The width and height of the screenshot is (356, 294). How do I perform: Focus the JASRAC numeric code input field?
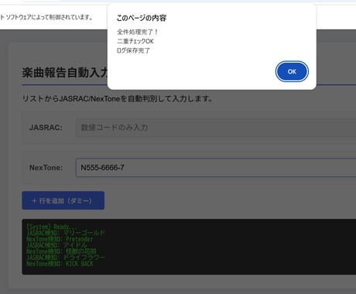coord(216,128)
